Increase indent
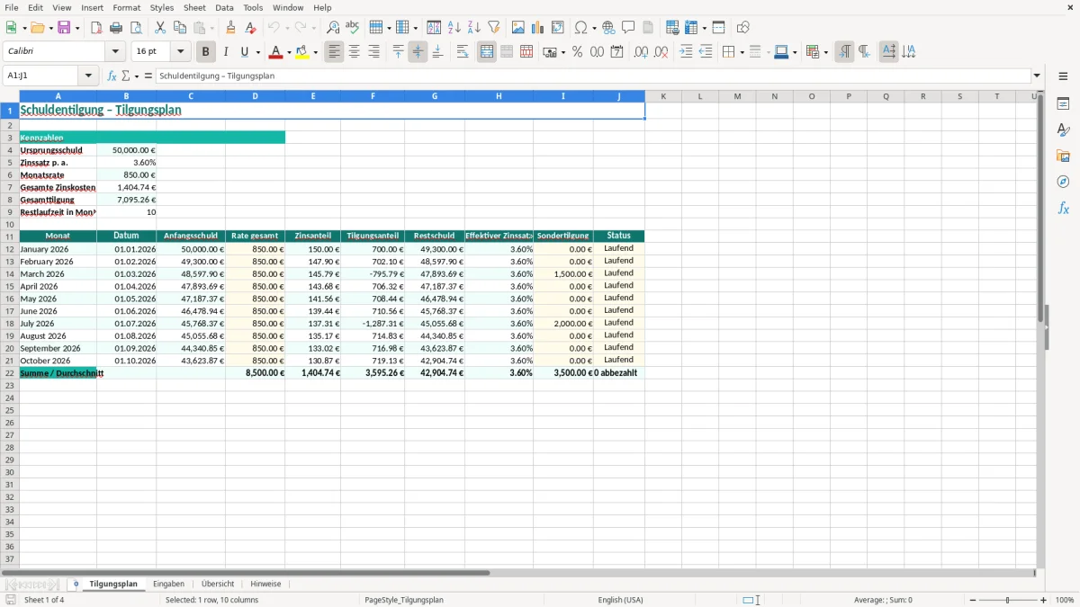1080x607 pixels. coord(686,52)
